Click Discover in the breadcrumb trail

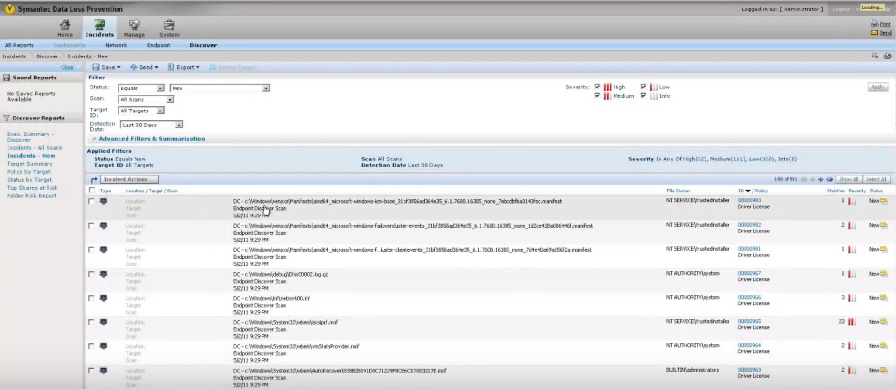[47, 56]
